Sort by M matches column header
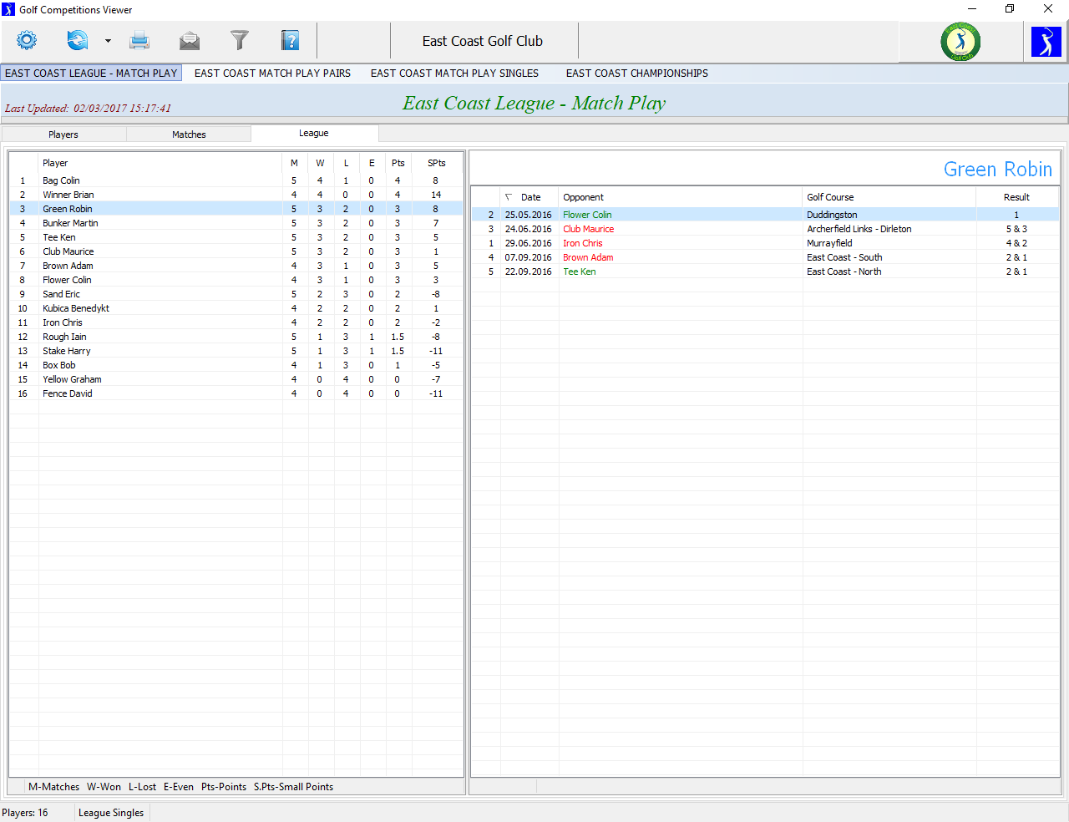1069x822 pixels. tap(294, 163)
